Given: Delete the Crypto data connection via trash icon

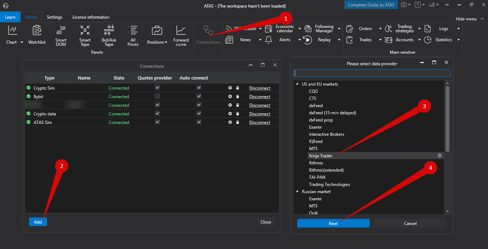Looking at the screenshot, I should point(237,114).
